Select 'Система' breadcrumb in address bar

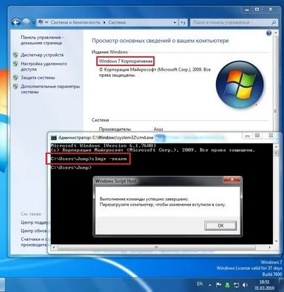[117, 22]
